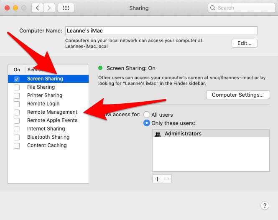Go forward with the right chevron button
This screenshot has width=278, height=220.
[x=49, y=8]
